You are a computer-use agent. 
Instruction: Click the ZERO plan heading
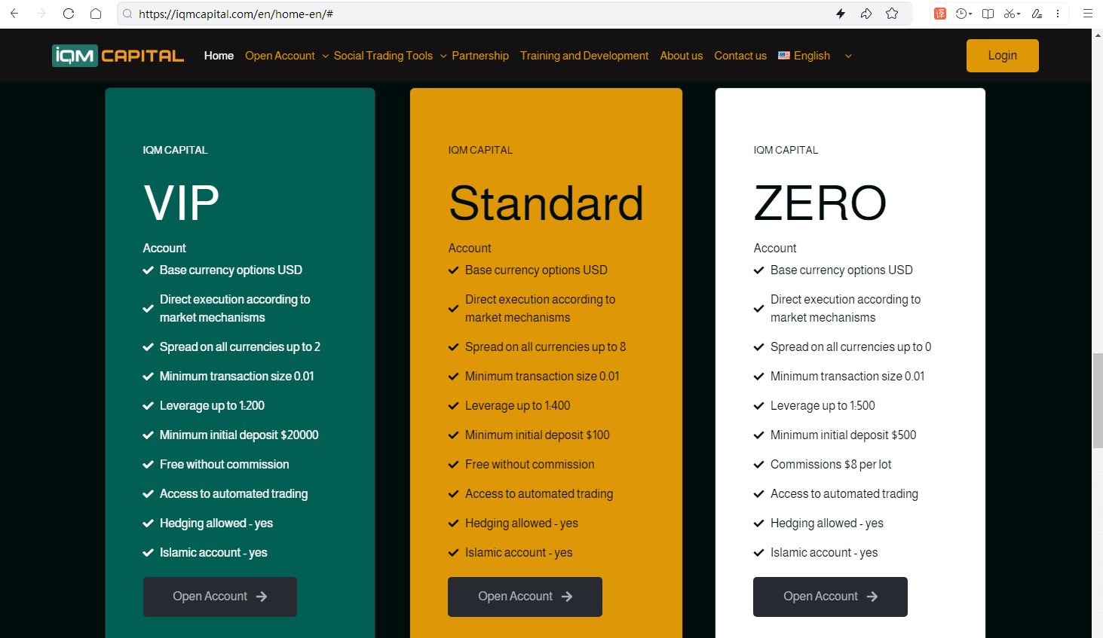820,203
